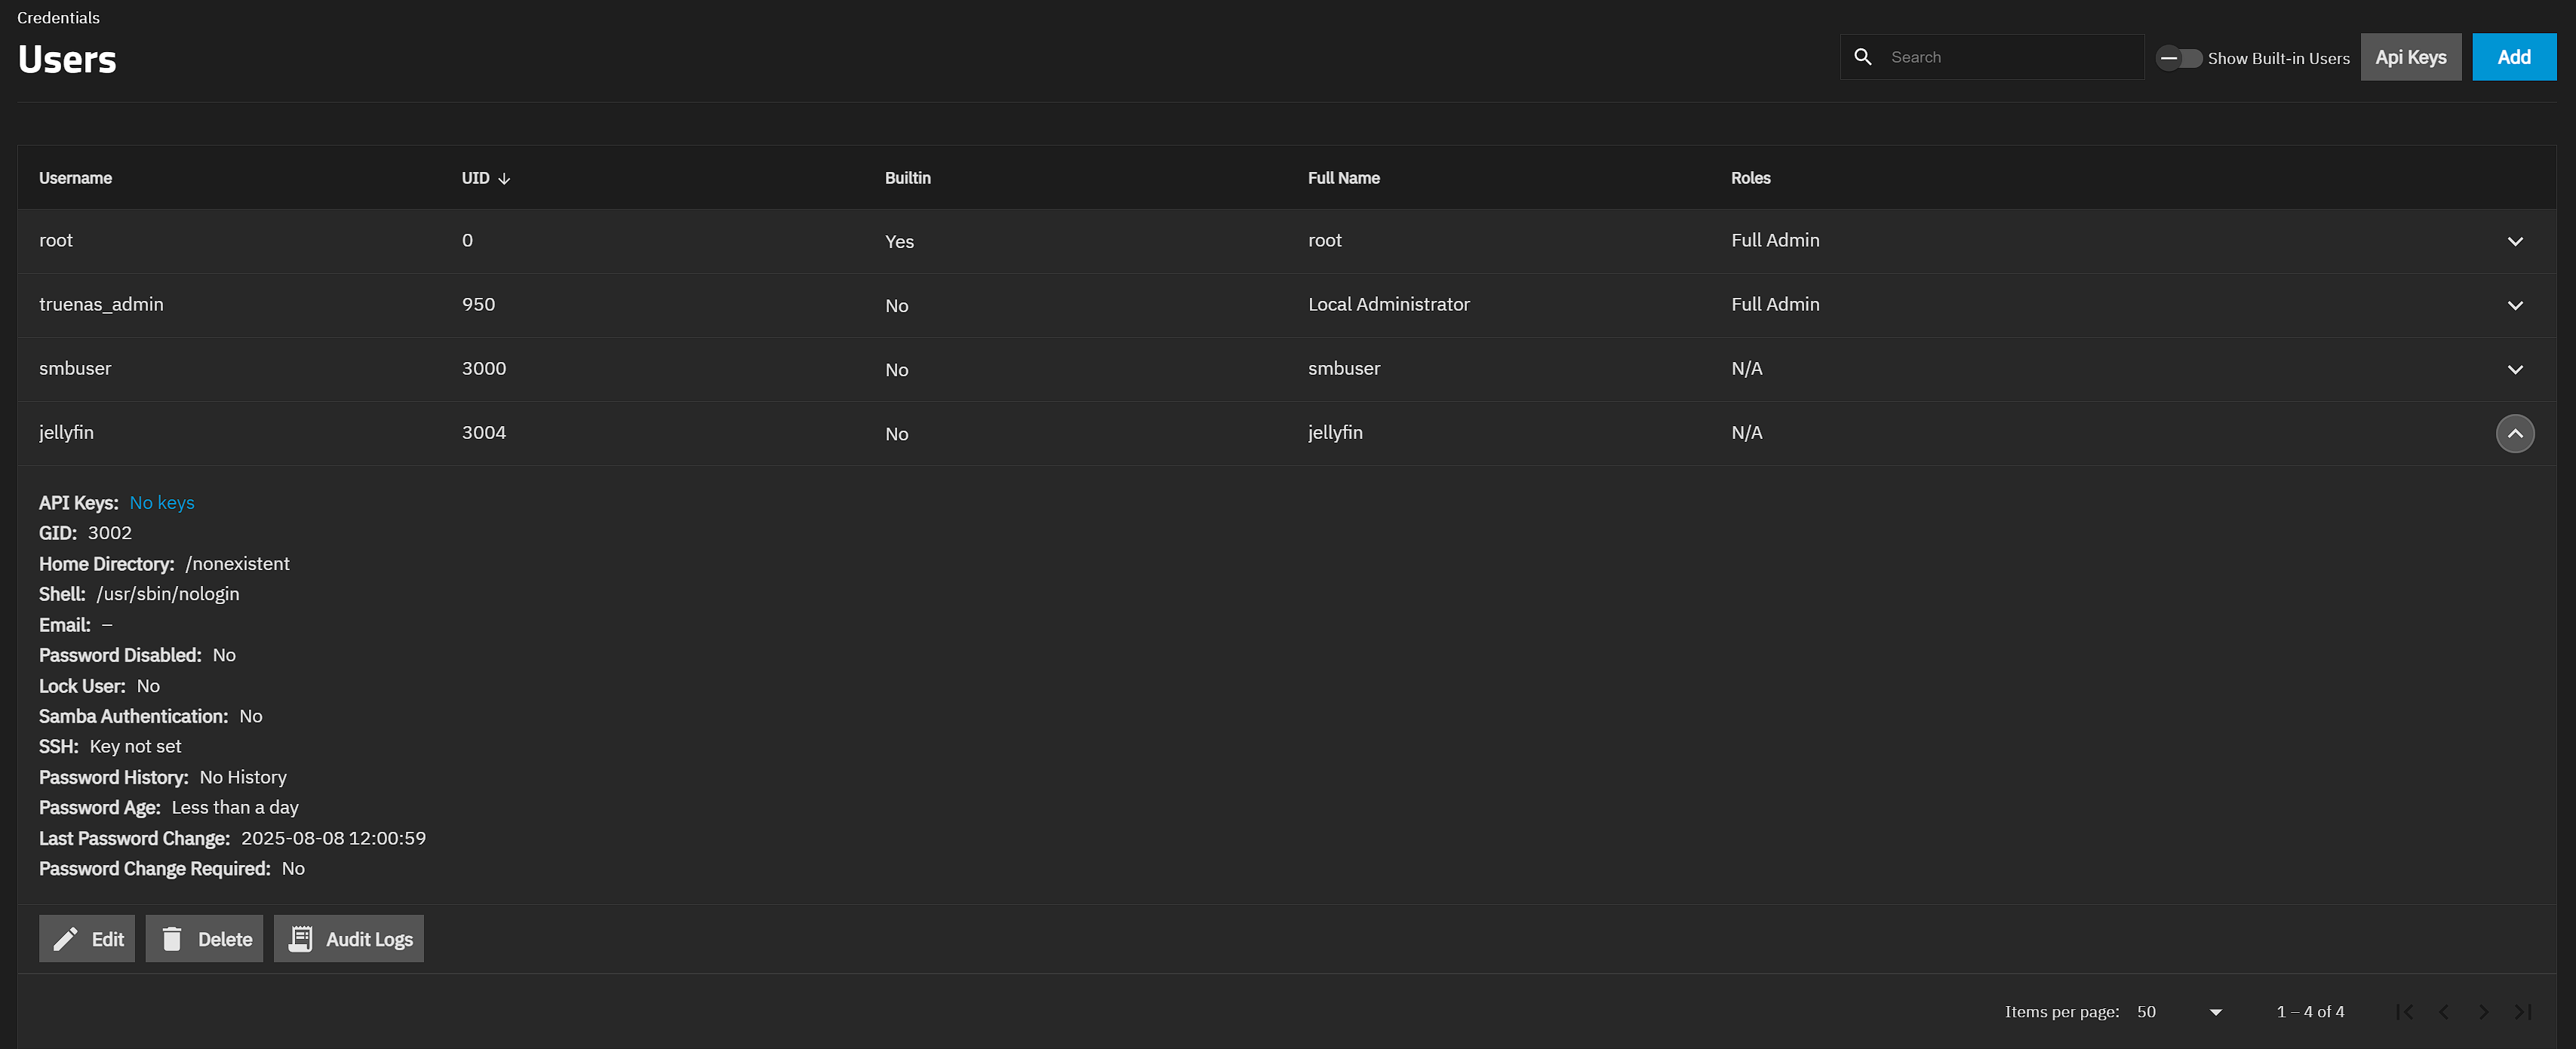Screen dimensions: 2576x1049
Task: Go to previous page arrow
Action: tap(2444, 1012)
